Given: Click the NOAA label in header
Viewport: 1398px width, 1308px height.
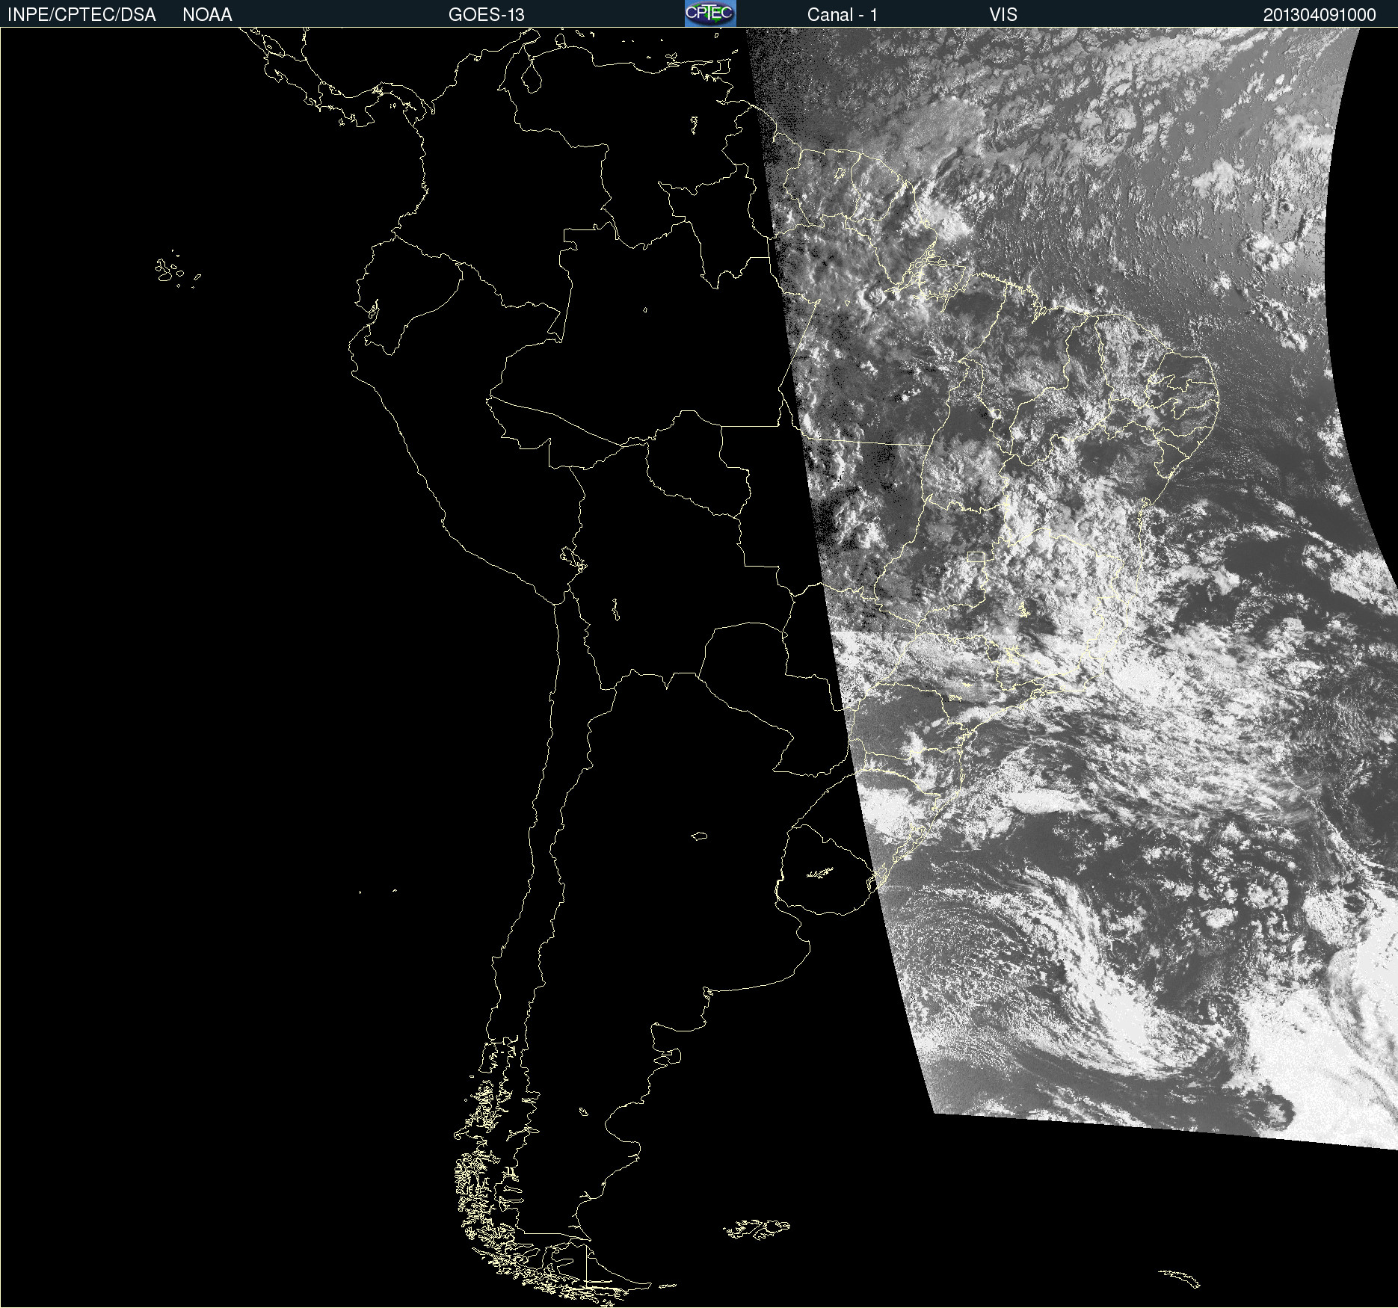Looking at the screenshot, I should [x=207, y=15].
